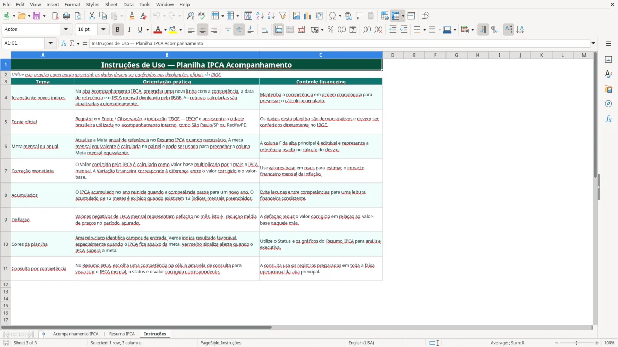Toggle Align Left
This screenshot has width=618, height=347.
[x=191, y=30]
